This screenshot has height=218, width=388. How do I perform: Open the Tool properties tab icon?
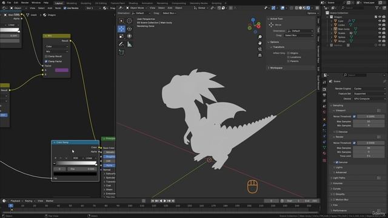tap(324, 82)
